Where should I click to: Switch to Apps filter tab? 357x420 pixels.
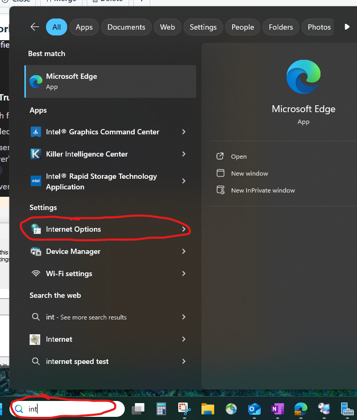[84, 27]
